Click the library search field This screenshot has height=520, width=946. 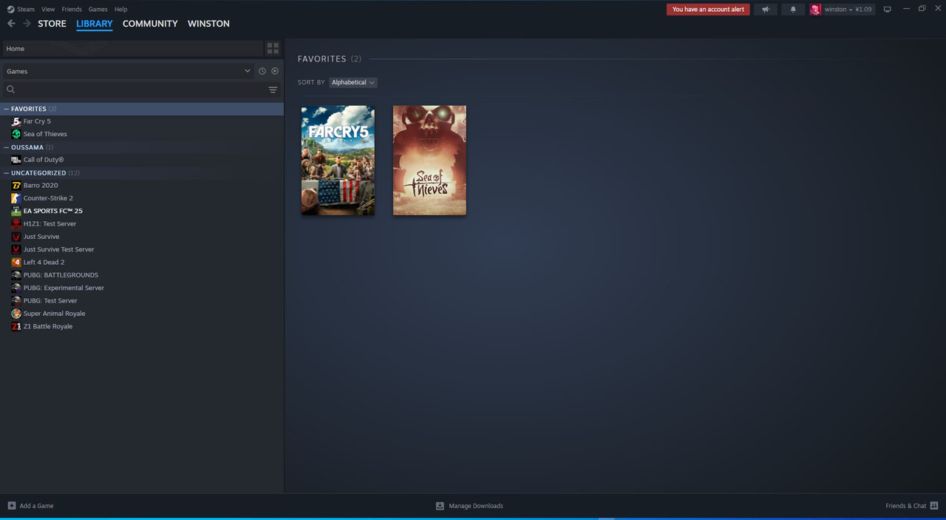point(140,90)
